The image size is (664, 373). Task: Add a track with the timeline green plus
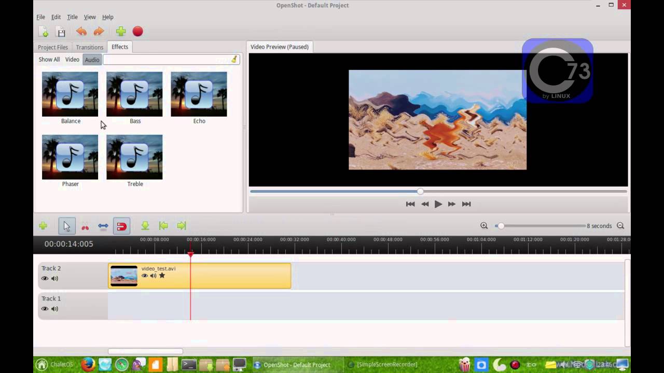coord(43,226)
